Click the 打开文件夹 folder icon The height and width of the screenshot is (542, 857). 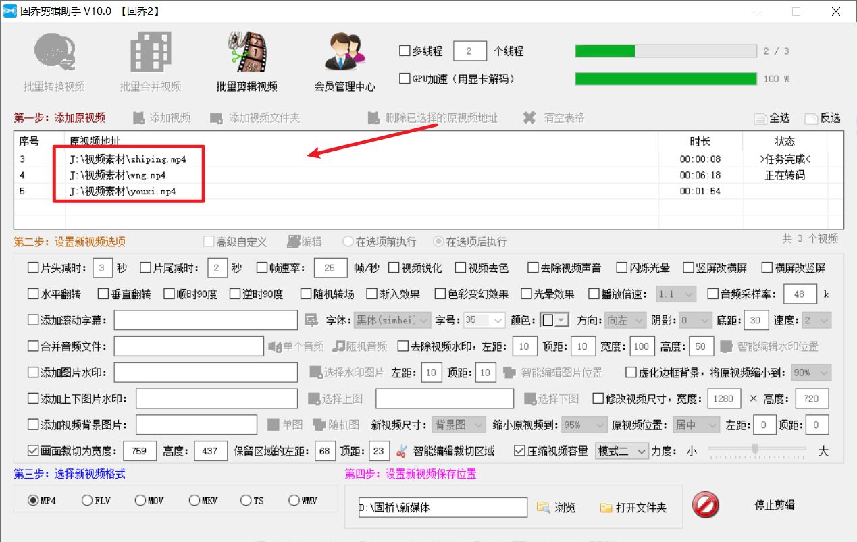(x=606, y=507)
